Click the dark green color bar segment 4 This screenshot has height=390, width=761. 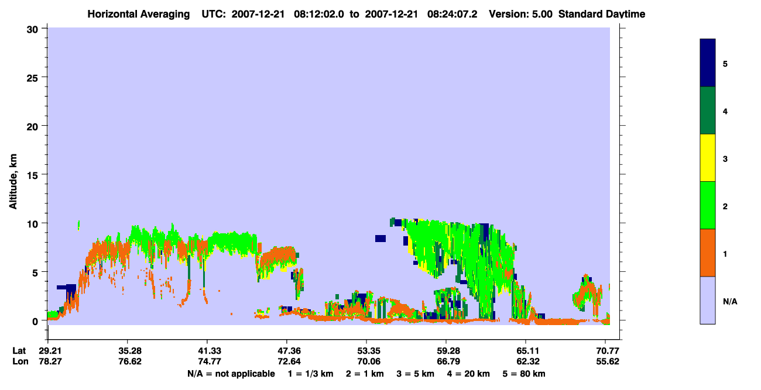point(708,111)
